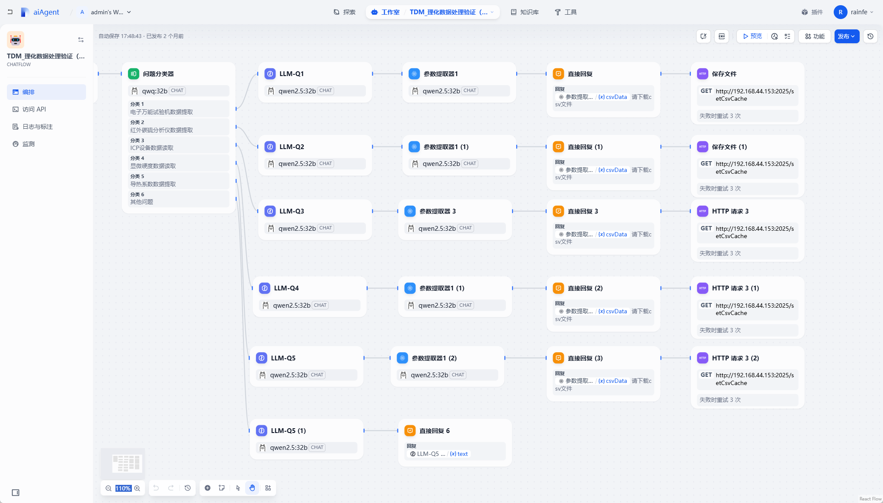Open the checklist icon next to preview
The image size is (883, 503).
coord(787,36)
